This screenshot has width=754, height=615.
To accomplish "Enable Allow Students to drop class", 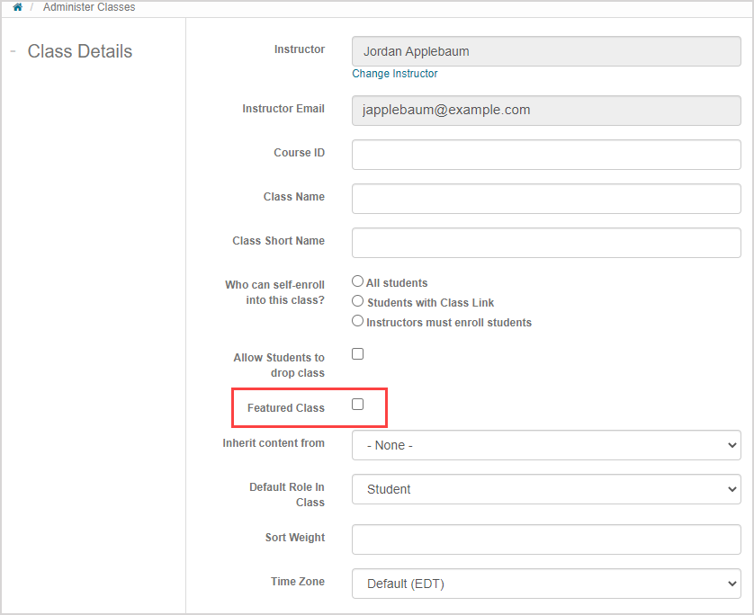I will tap(358, 354).
